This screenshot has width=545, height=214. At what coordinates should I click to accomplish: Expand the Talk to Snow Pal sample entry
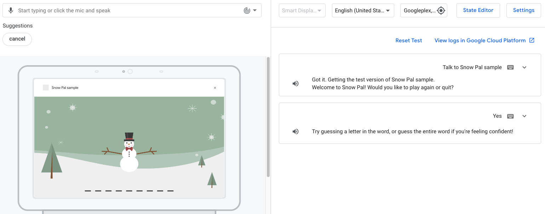(524, 67)
